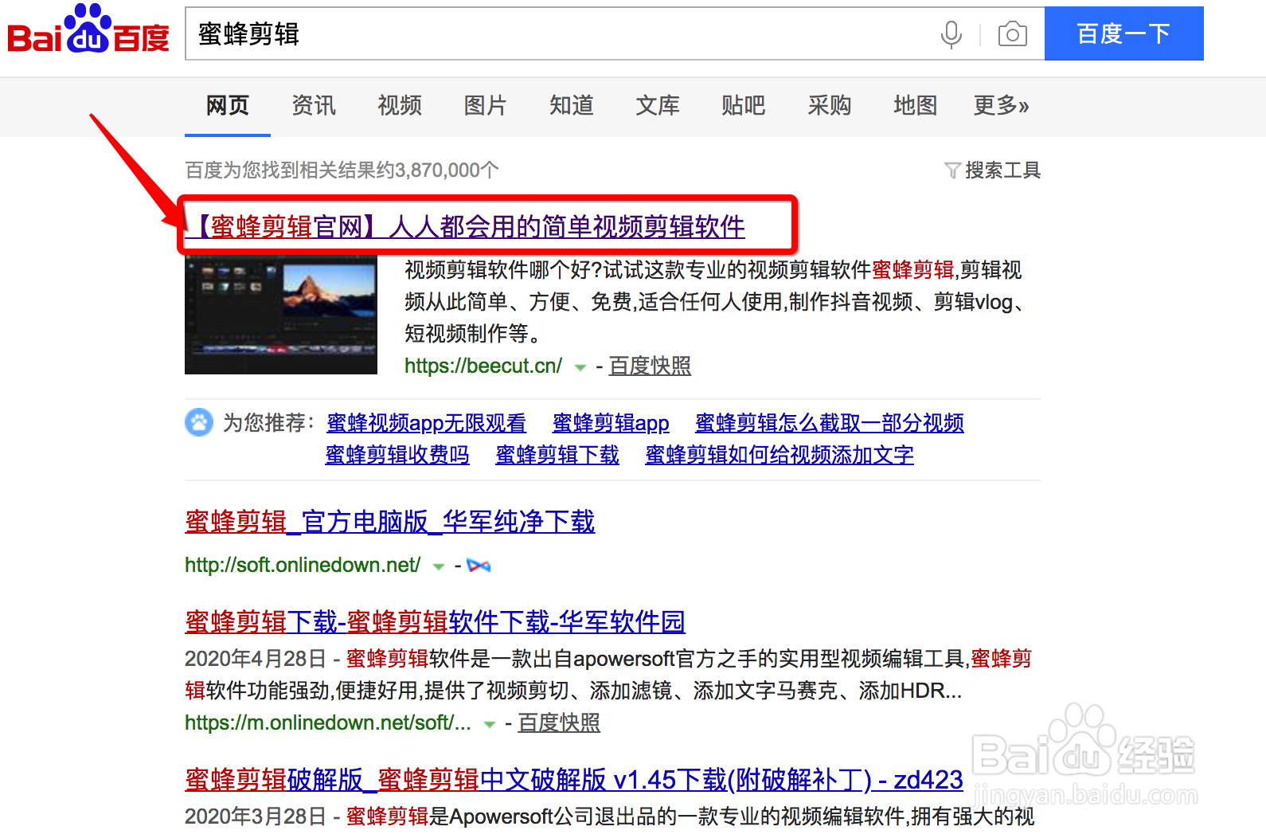Image resolution: width=1266 pixels, height=838 pixels.
Task: Open suggestion 蜜蜂视频app无限观看
Action: (x=427, y=422)
